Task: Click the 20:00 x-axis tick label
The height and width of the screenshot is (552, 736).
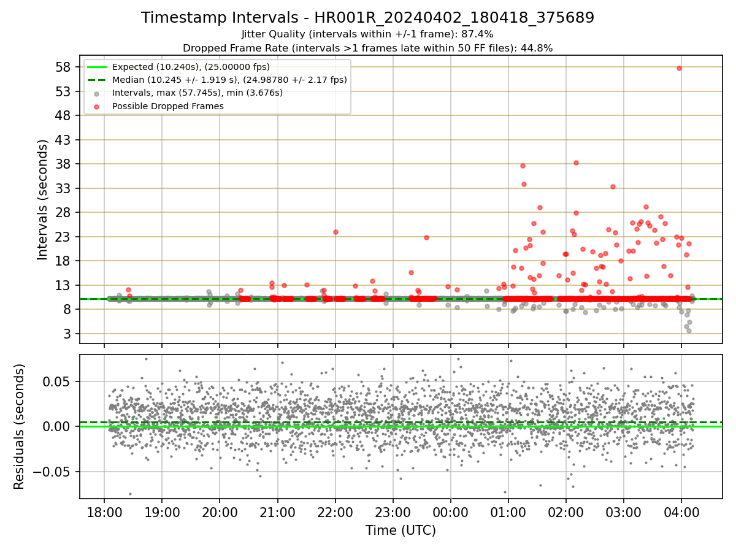Action: (220, 512)
